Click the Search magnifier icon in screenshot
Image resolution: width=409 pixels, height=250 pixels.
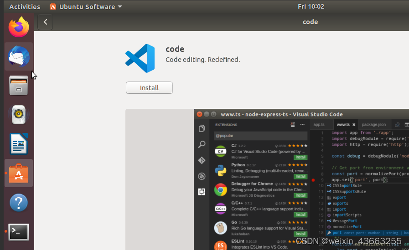202,144
